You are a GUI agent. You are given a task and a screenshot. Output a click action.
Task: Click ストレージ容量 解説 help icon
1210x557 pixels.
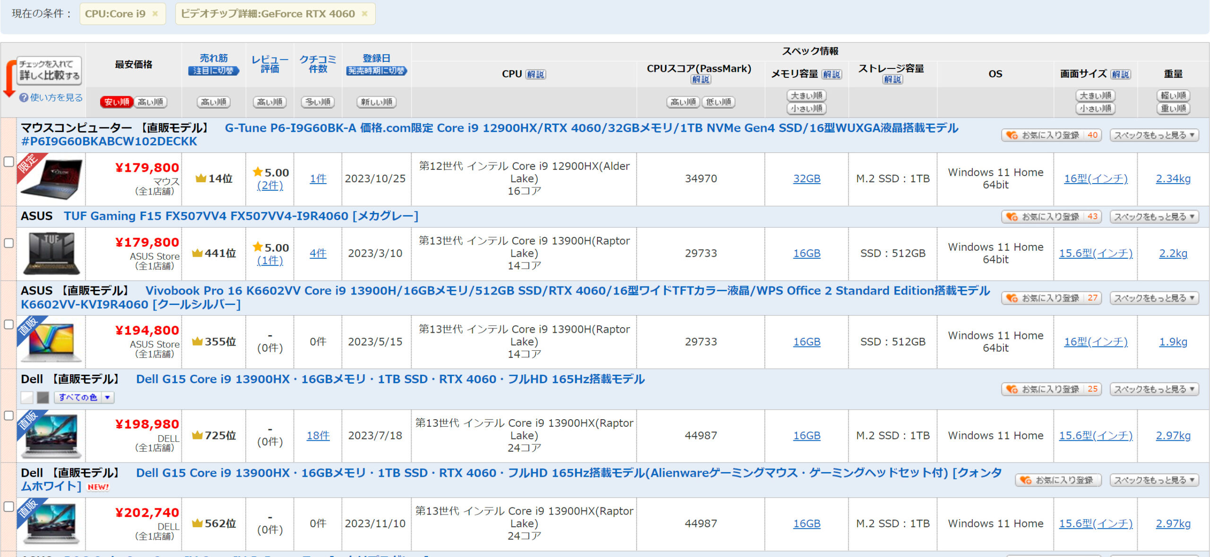click(892, 79)
